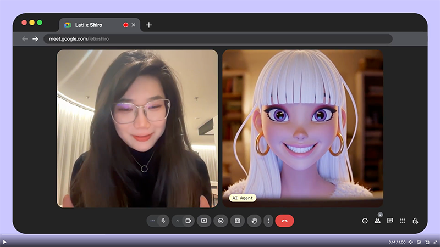Open more options vertical dots menu

[268, 221]
